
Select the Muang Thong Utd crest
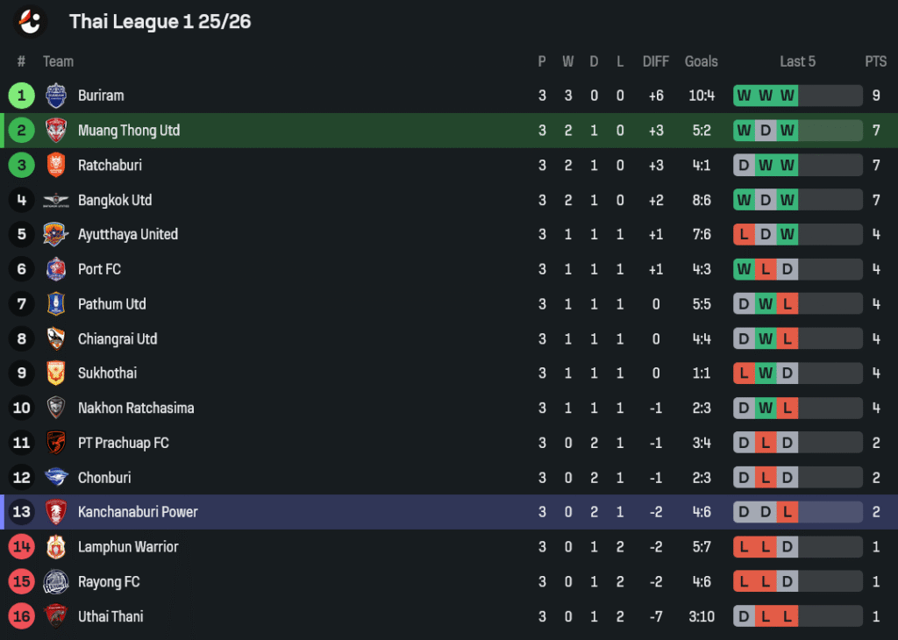pos(56,131)
